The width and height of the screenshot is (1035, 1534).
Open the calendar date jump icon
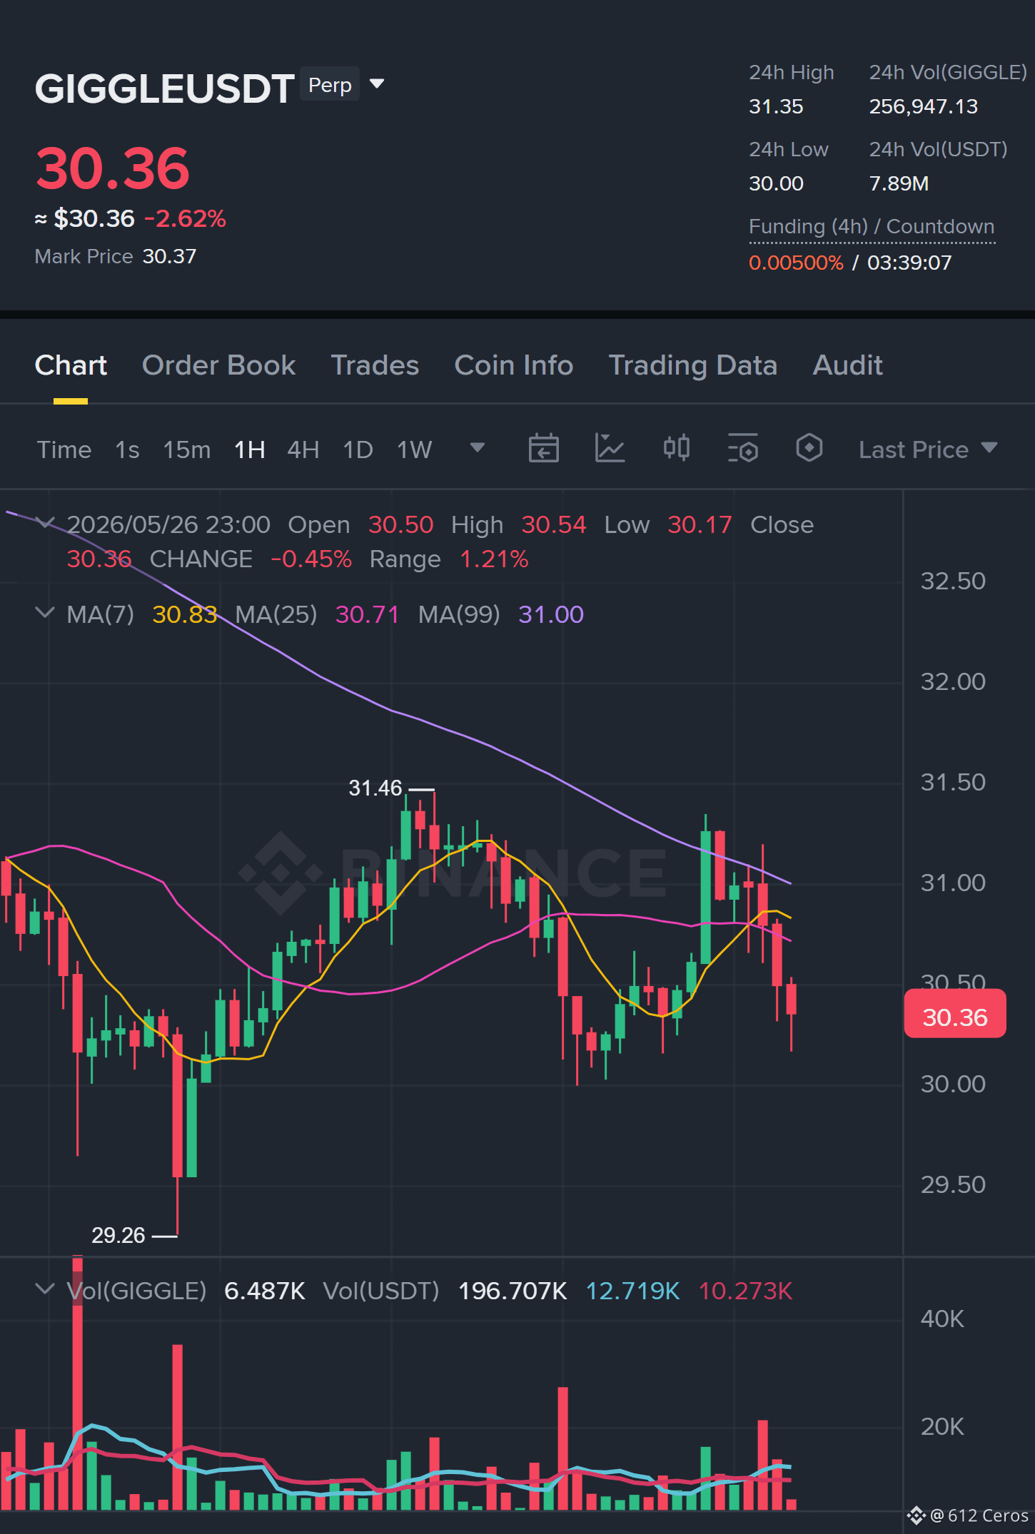click(x=543, y=449)
